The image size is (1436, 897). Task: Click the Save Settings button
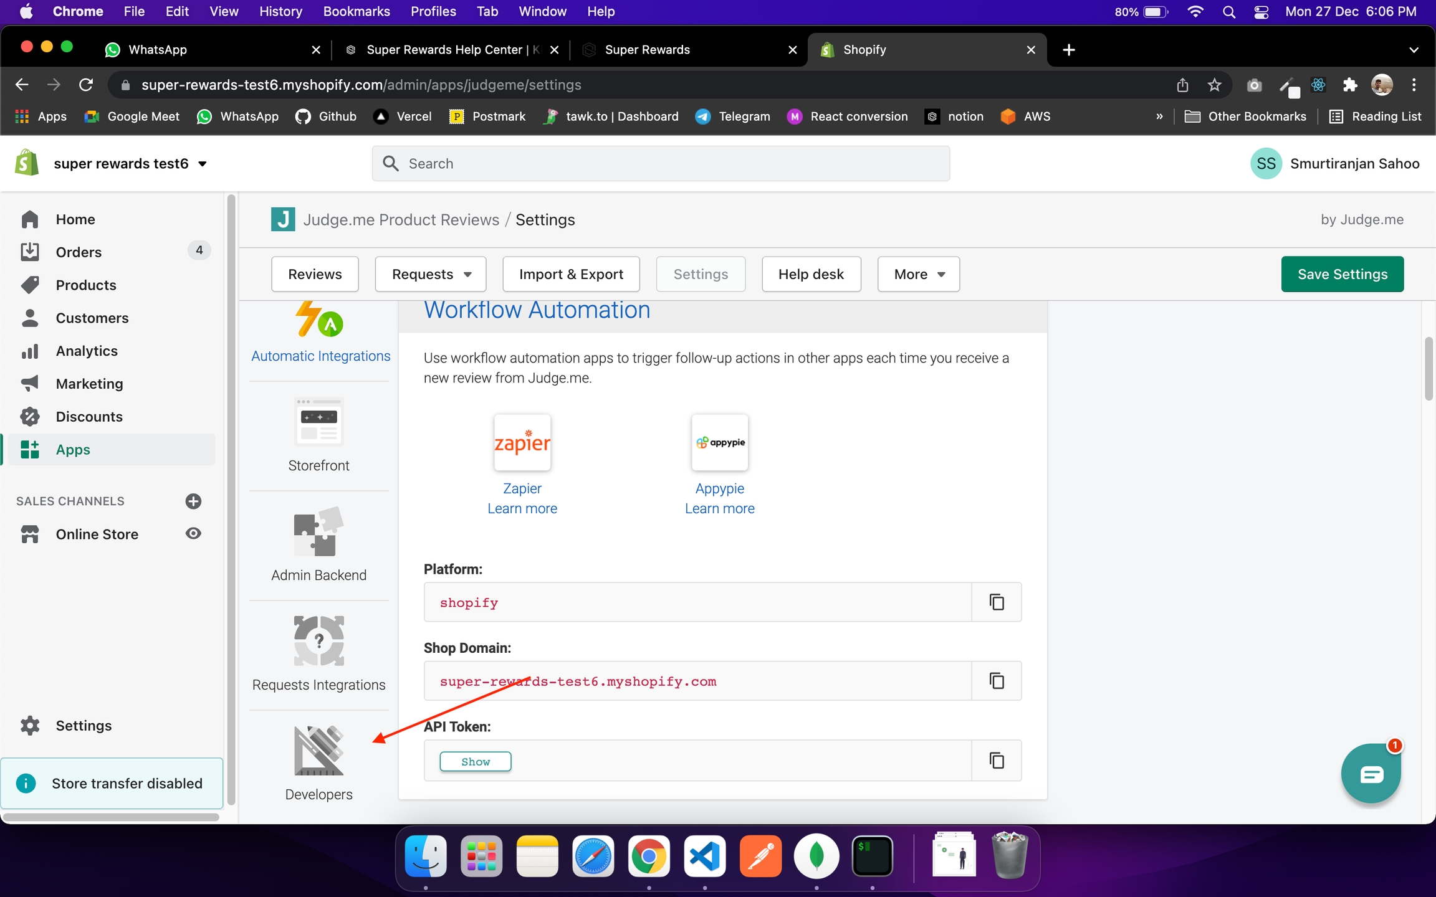pyautogui.click(x=1342, y=274)
